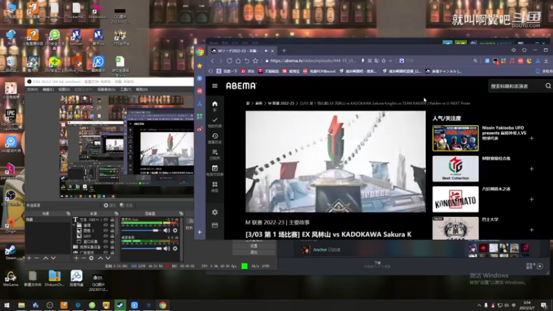This screenshot has height=311, width=553.
Task: Open OBS View menu
Action: point(64,90)
